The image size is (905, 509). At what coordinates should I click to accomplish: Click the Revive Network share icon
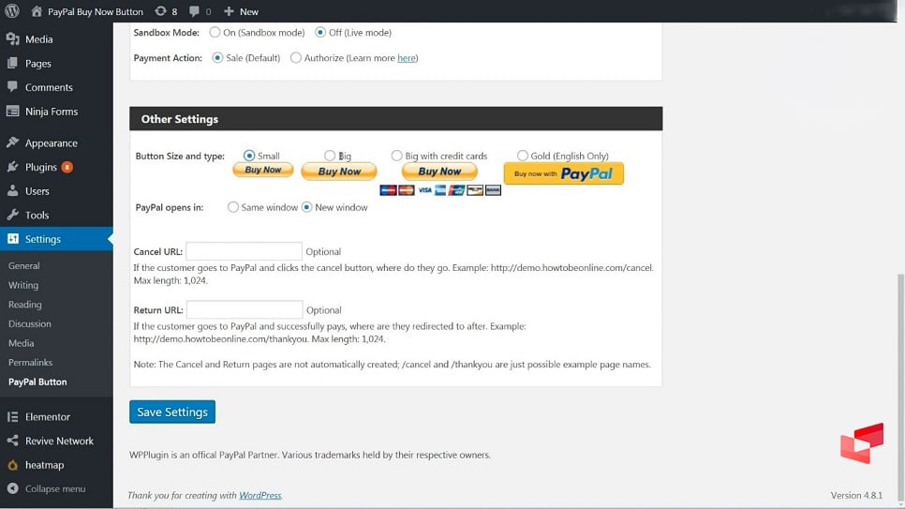12,441
